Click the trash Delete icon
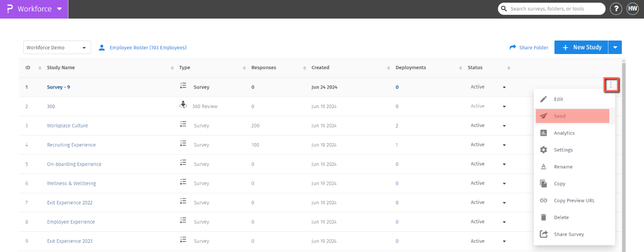This screenshot has height=252, width=644. (x=544, y=217)
